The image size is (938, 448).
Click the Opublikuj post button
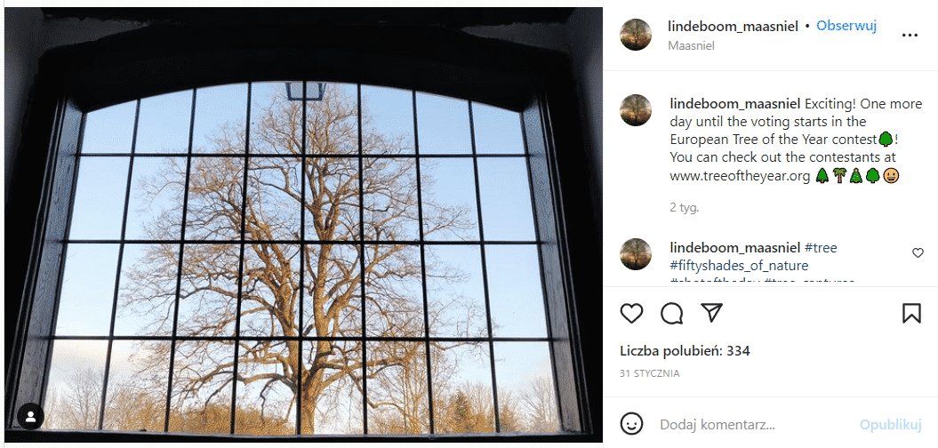pyautogui.click(x=890, y=425)
